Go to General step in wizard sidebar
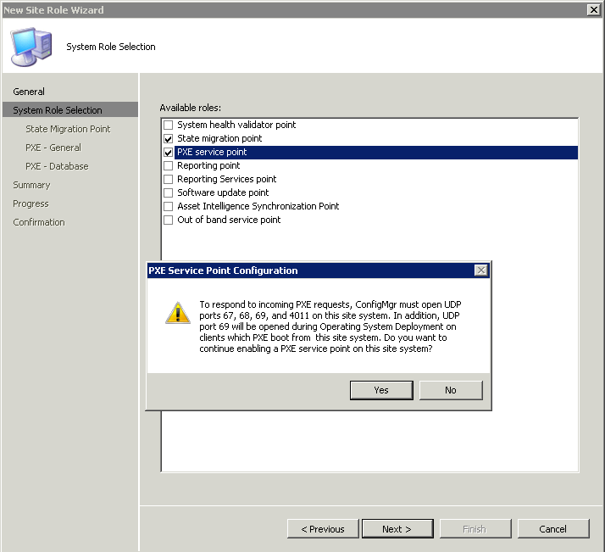The image size is (605, 552). click(29, 92)
